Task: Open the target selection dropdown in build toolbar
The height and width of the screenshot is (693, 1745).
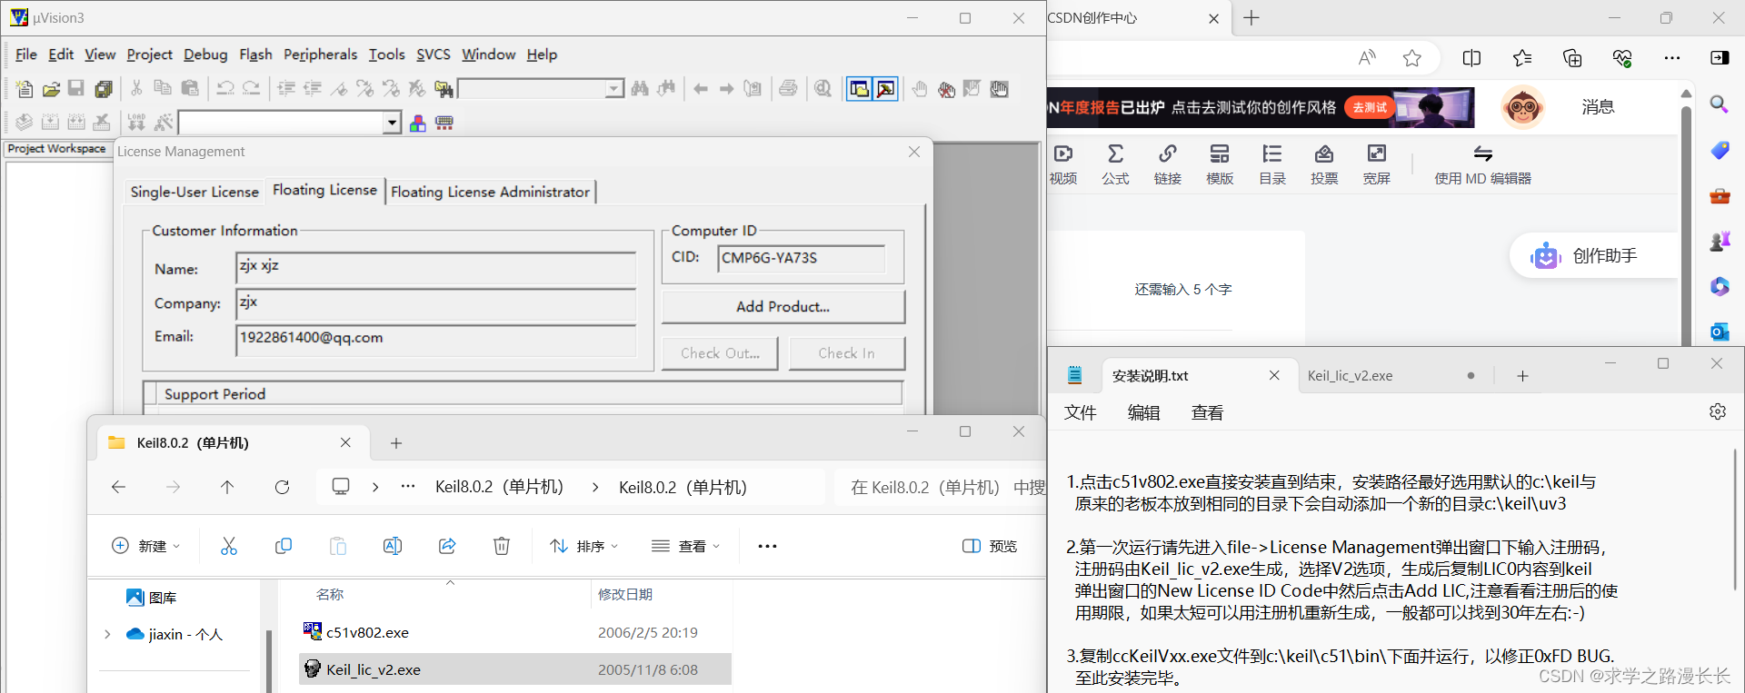Action: (x=392, y=123)
